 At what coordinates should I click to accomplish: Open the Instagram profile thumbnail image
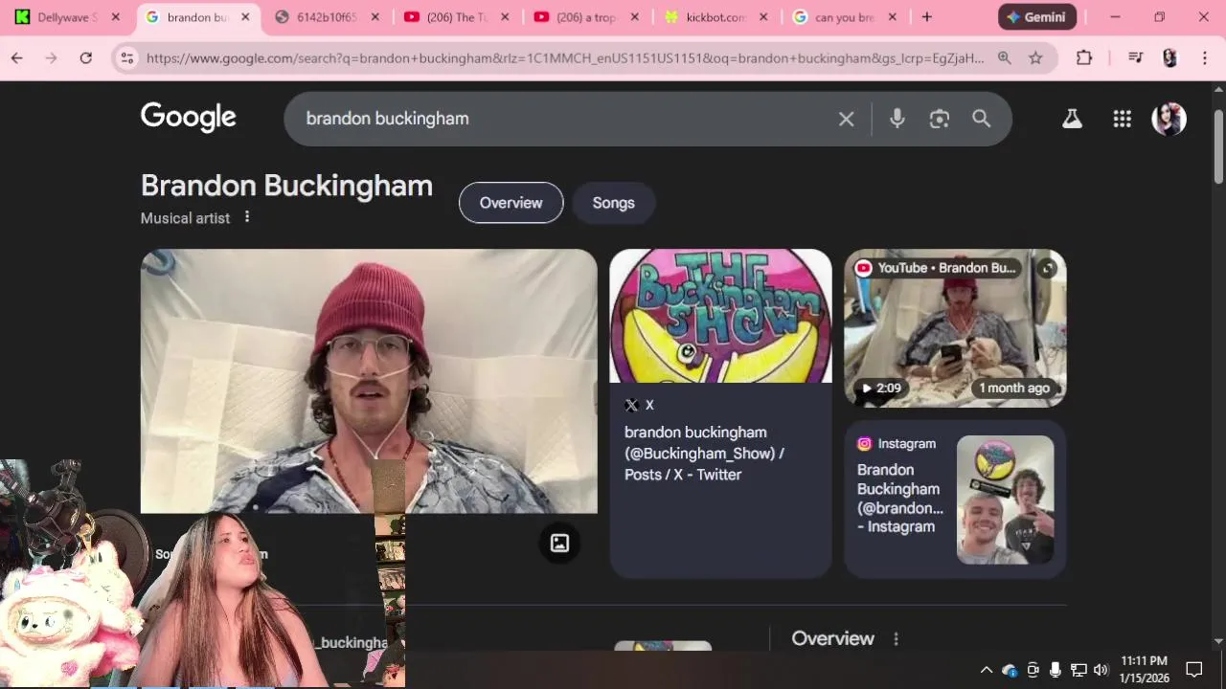click(1006, 500)
